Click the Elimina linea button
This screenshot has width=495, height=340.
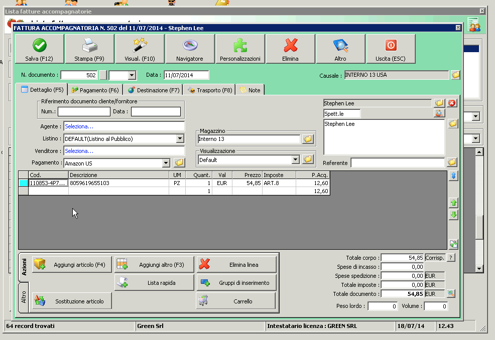point(236,265)
